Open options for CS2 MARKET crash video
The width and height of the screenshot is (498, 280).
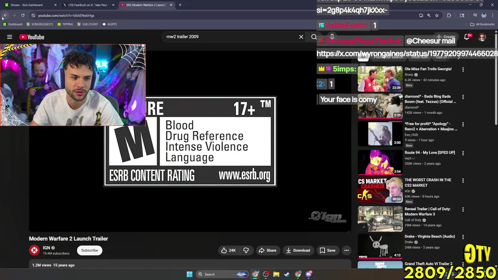coord(463,180)
